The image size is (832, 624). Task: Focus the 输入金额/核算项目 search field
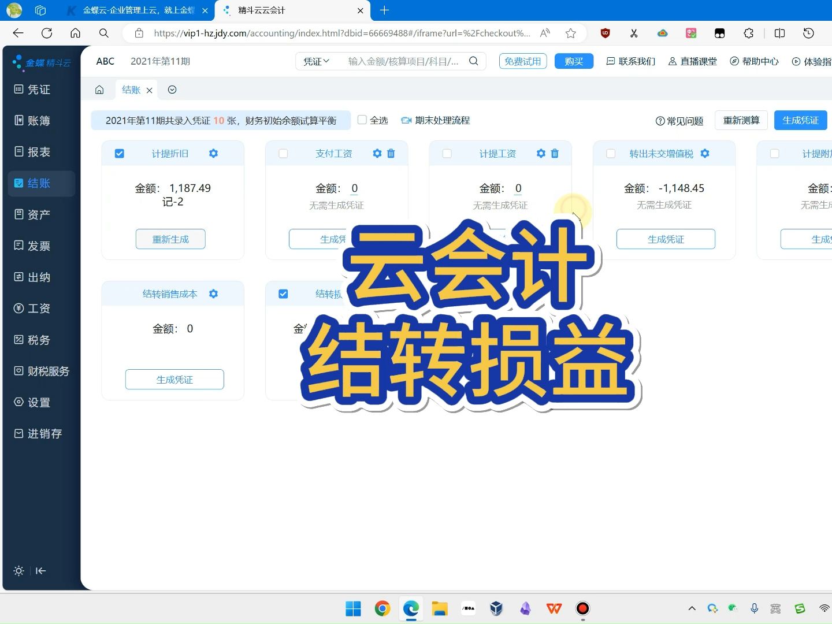click(403, 61)
